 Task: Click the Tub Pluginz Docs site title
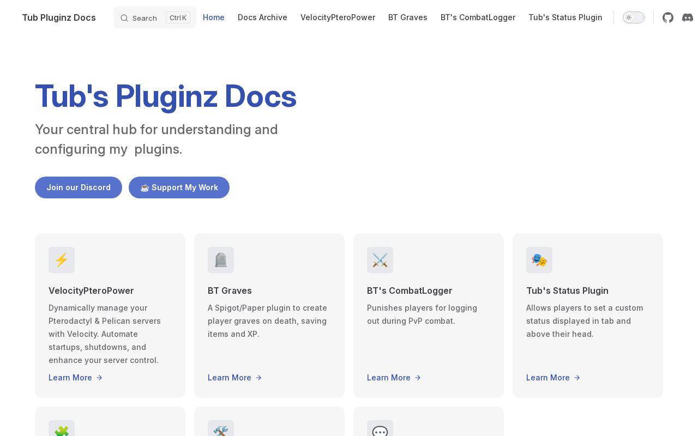point(59,17)
